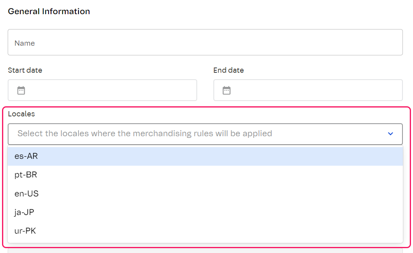
Task: Collapse the Locales dropdown using the chevron arrow
Action: [x=390, y=134]
